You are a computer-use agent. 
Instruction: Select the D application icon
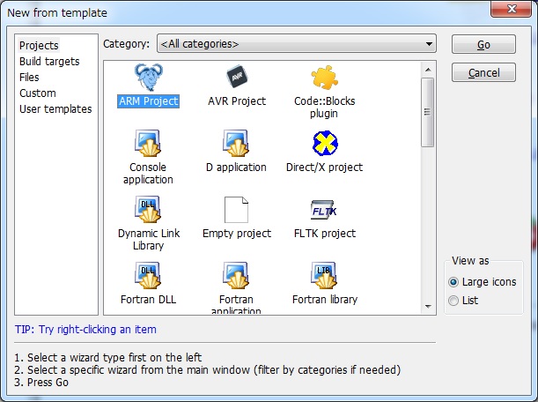click(x=236, y=143)
